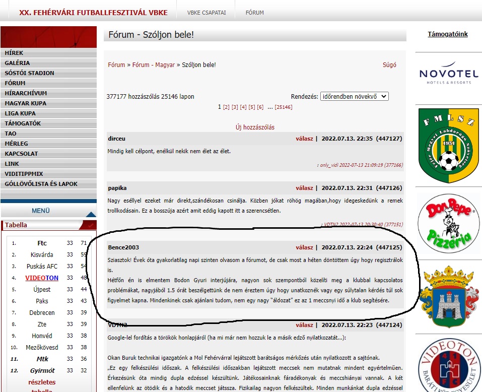Click the VIDEOTON team in table
The width and height of the screenshot is (482, 392).
pyautogui.click(x=42, y=278)
